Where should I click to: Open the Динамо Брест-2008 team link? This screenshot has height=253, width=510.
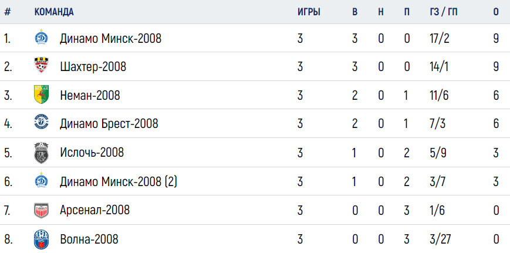109,124
